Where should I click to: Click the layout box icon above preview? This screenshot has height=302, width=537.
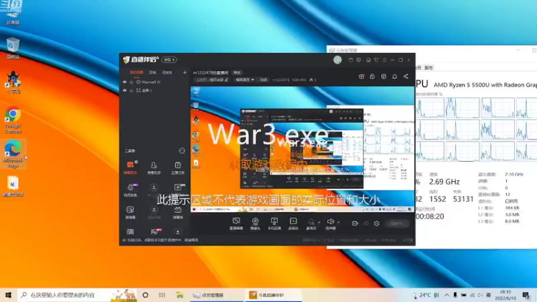pos(383,77)
